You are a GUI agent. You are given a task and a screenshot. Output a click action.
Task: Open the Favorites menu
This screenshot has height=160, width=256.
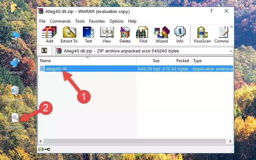tap(97, 21)
